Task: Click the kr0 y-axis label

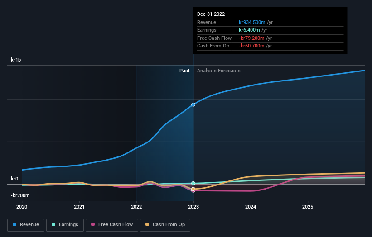Action: (x=14, y=179)
